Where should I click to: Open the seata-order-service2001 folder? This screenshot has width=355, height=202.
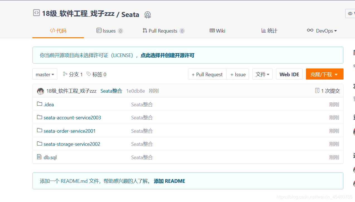point(69,131)
